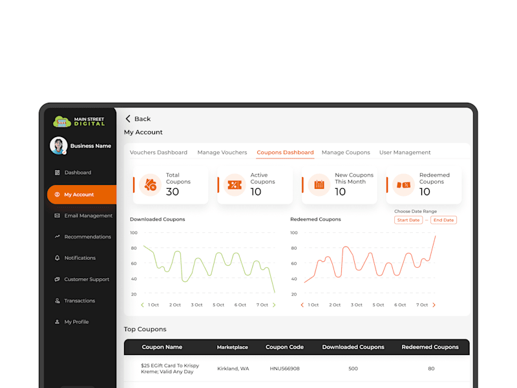This screenshot has height=388, width=517.
Task: Switch to the Vouchers Dashboard tab
Action: coord(158,153)
